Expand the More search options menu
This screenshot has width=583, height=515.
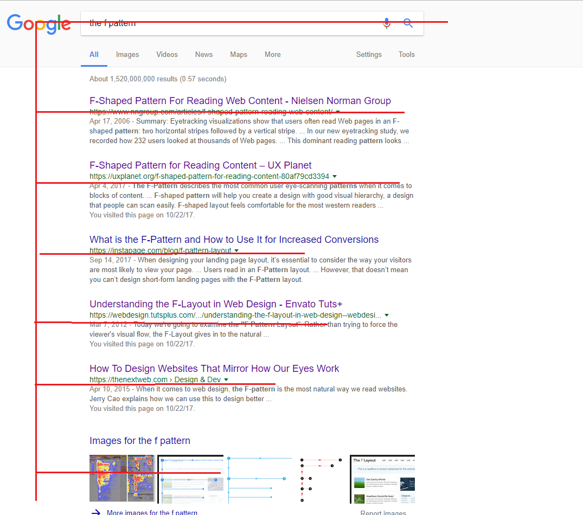coord(273,55)
